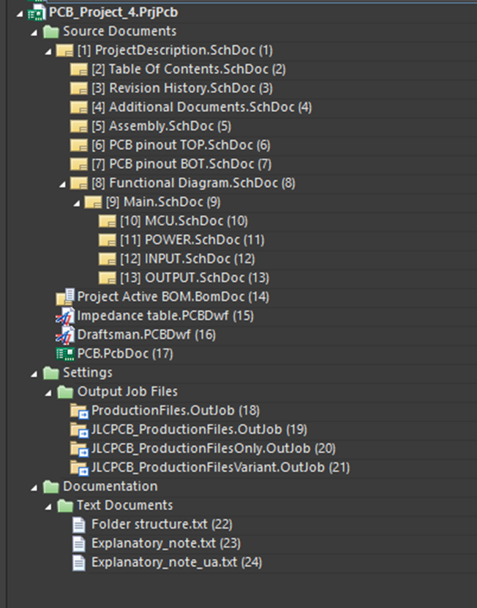Collapse the Settings folder node

[34, 373]
